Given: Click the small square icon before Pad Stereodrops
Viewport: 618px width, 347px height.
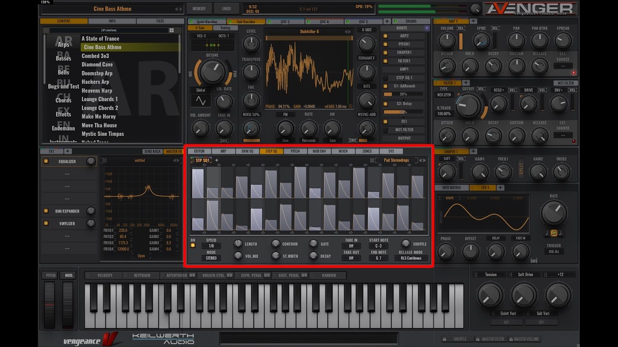Looking at the screenshot, I should point(372,160).
